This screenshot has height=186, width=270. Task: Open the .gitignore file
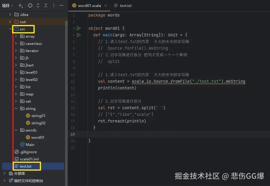[29, 152]
